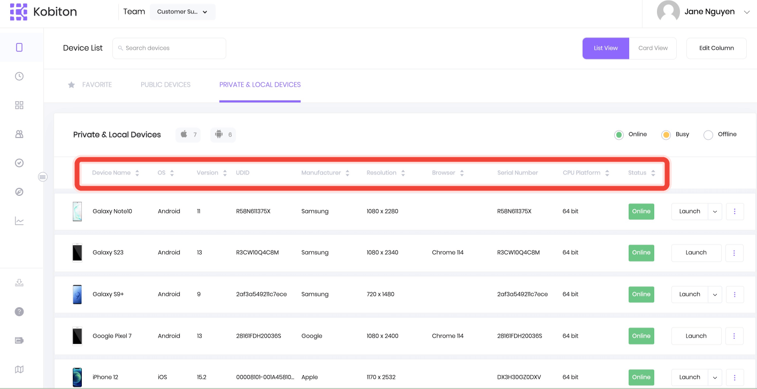This screenshot has height=389, width=757.
Task: Click the iPhone 12 device thumbnail
Action: pos(77,377)
